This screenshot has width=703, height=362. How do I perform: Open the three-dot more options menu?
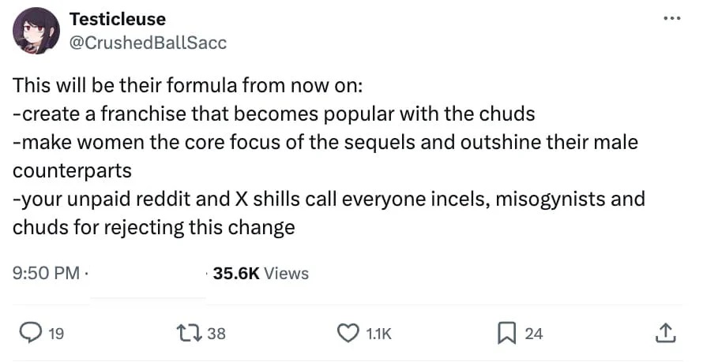pyautogui.click(x=672, y=19)
